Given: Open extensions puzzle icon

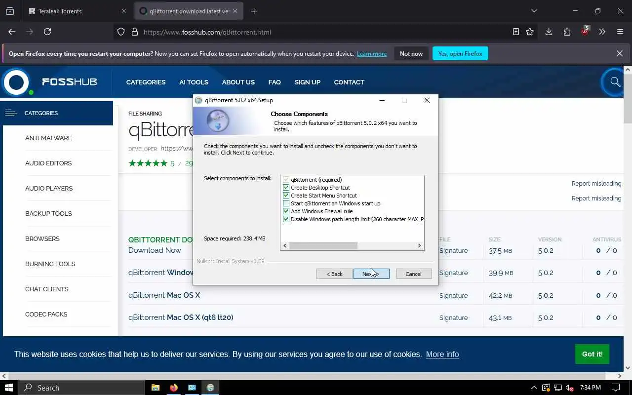Looking at the screenshot, I should pyautogui.click(x=567, y=32).
